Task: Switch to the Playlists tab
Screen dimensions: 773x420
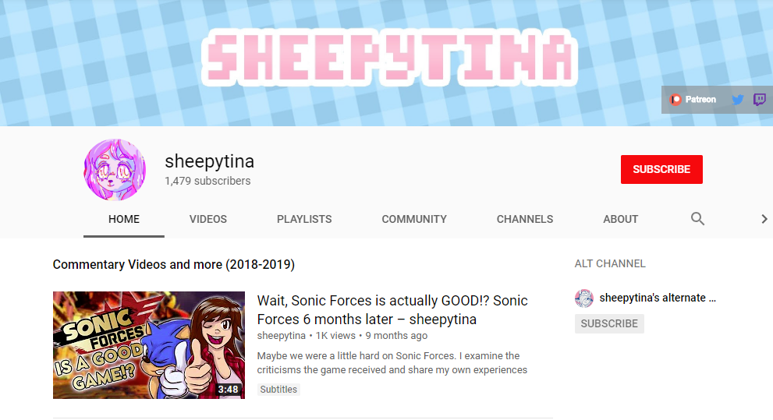Action: click(x=304, y=219)
